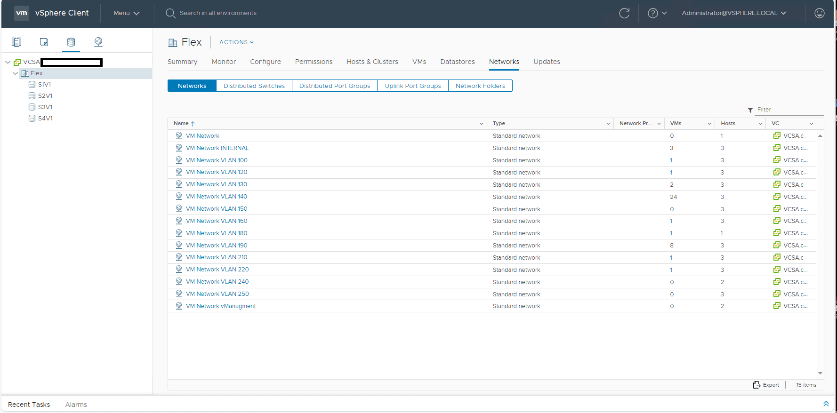Open the ACTIONS dropdown for Flex

(236, 42)
